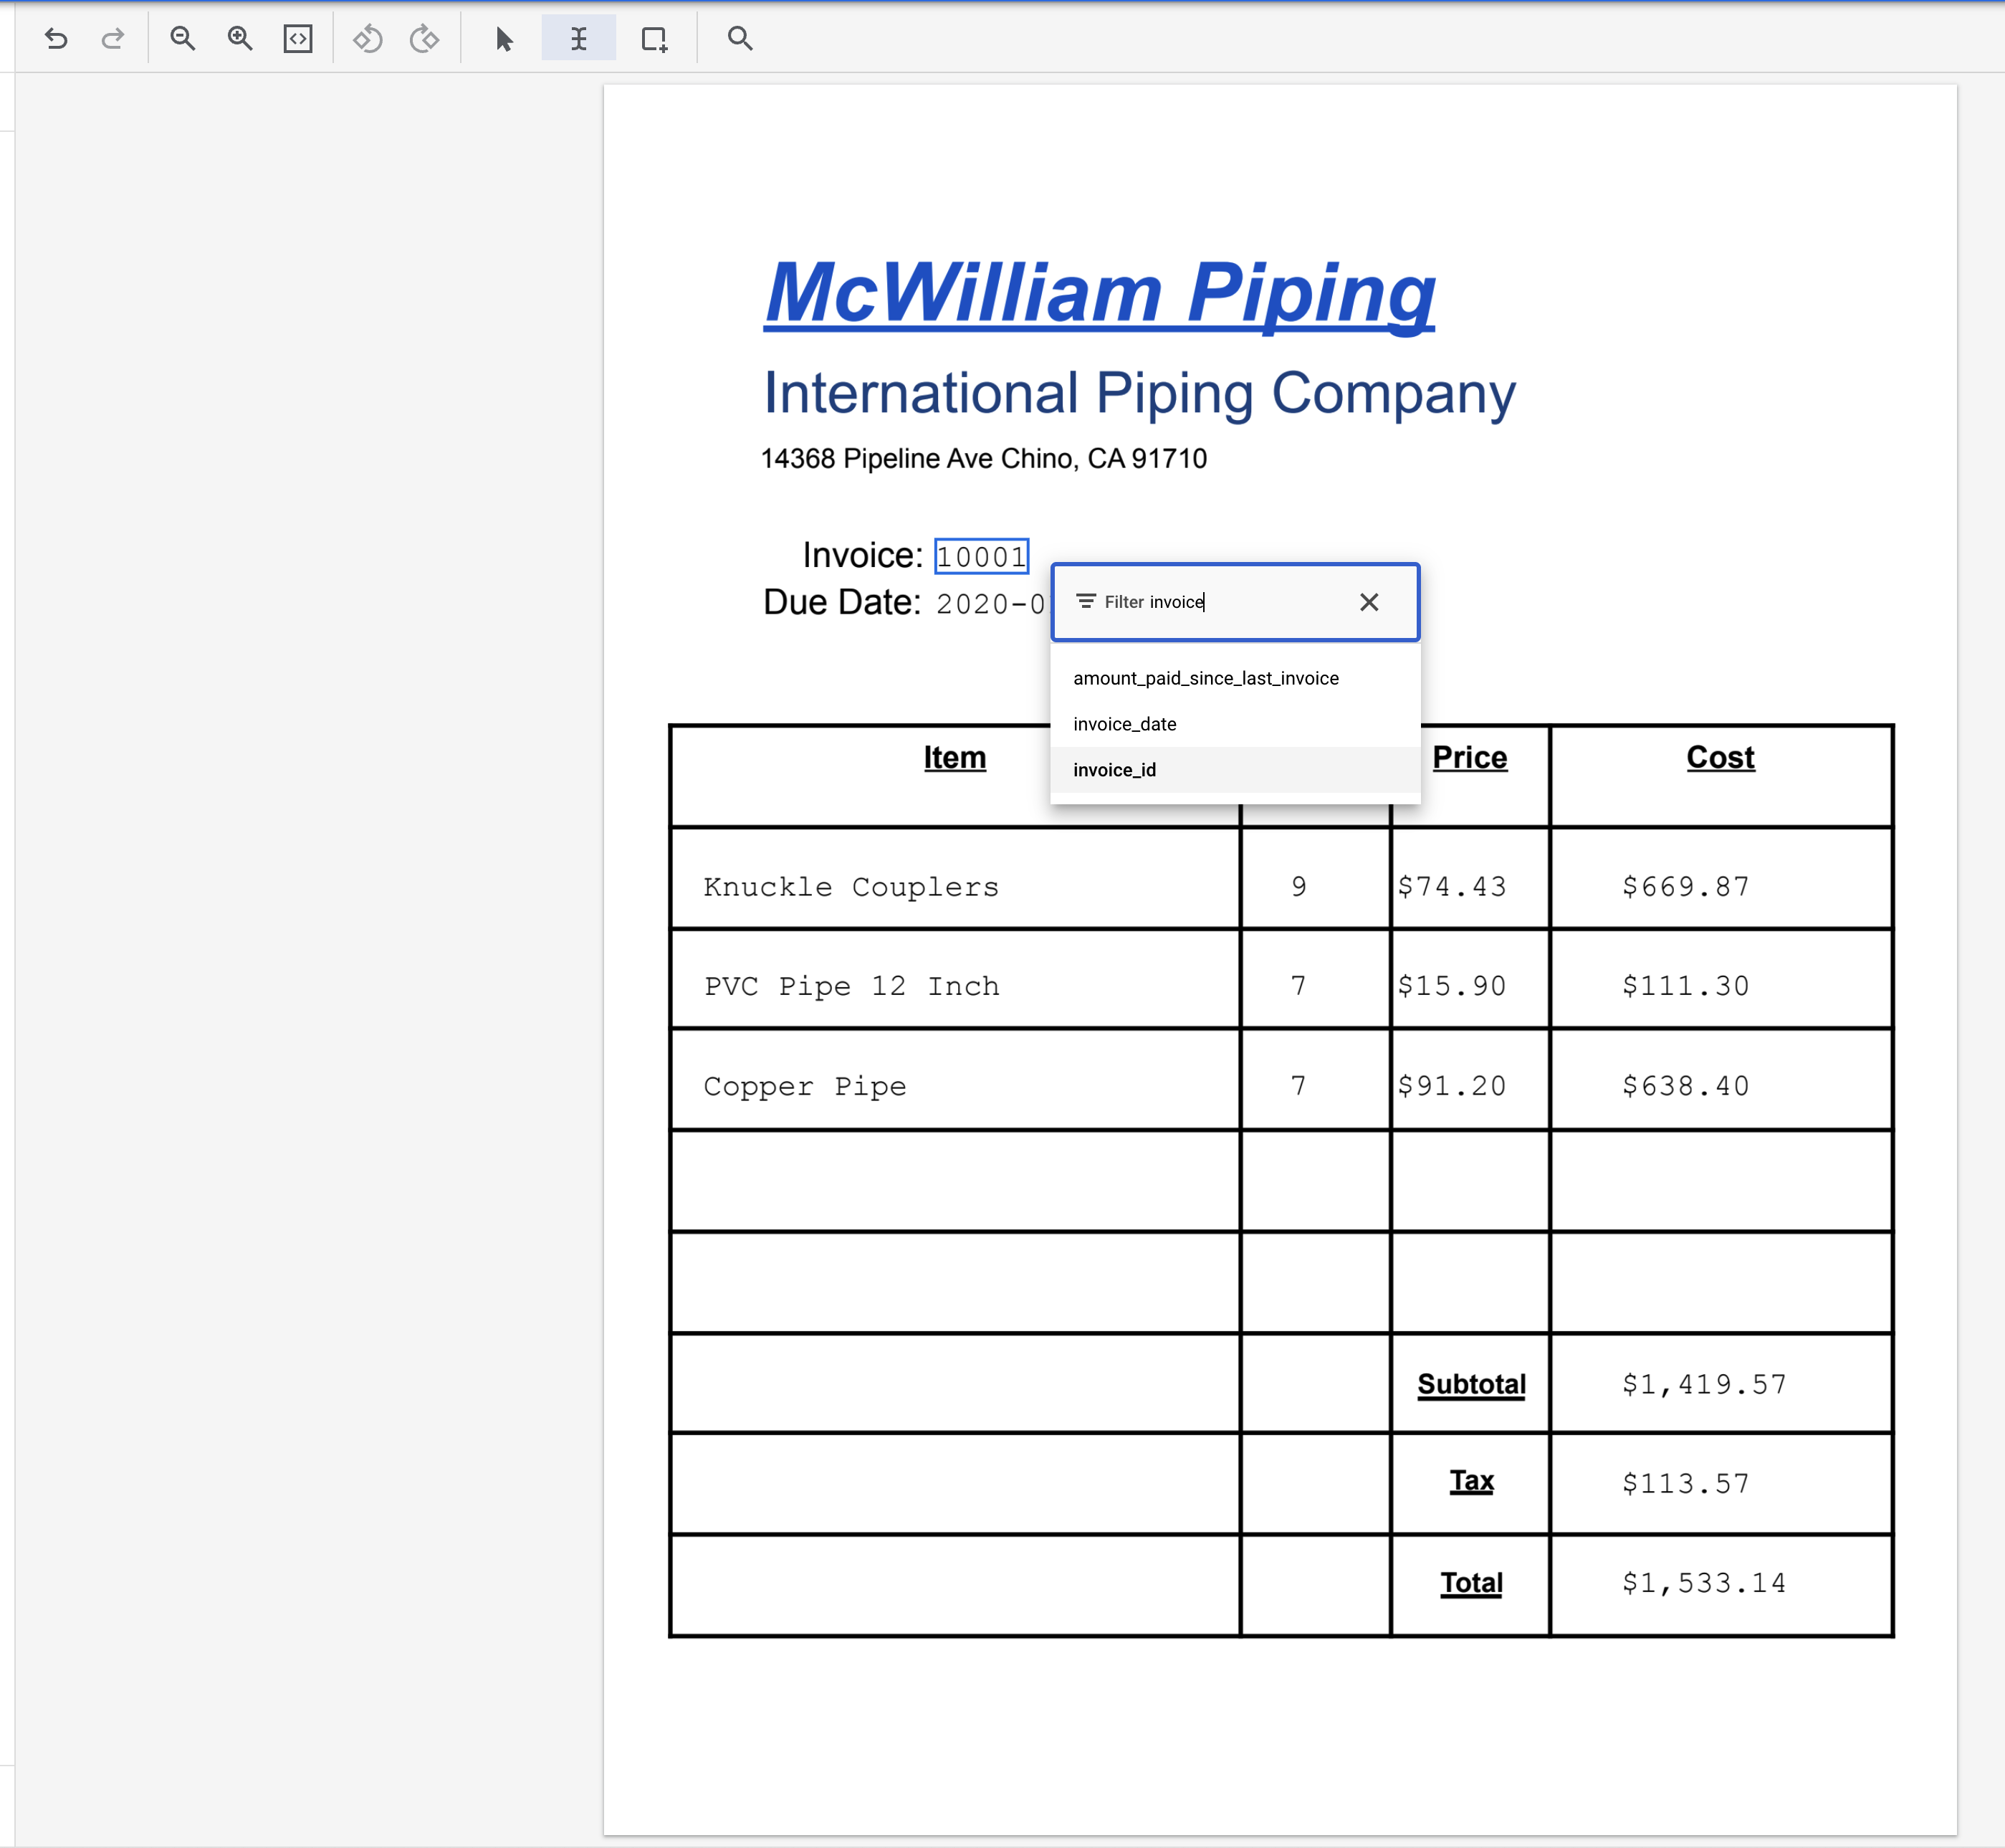Screen dimensions: 2005x1848
Task: Select the 10001 invoice number annotation
Action: (980, 555)
